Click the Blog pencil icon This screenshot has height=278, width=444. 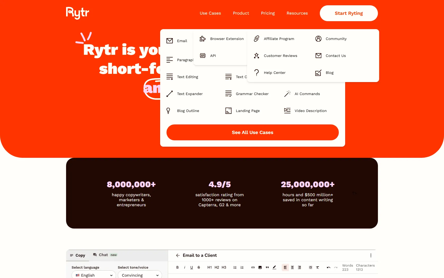tap(318, 73)
